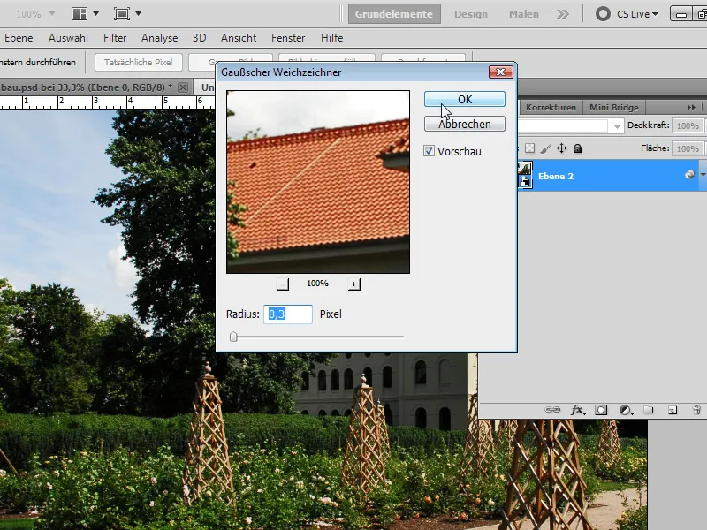Click the screen mode icon
The width and height of the screenshot is (707, 530).
tap(122, 14)
